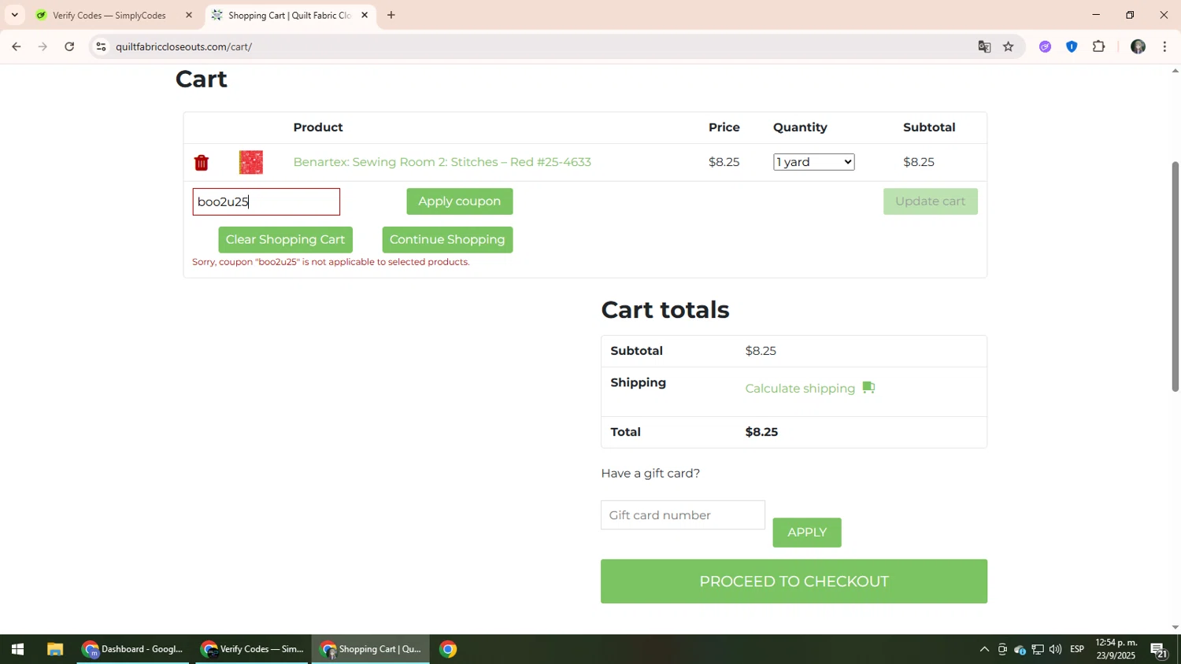Bookmark this page with the star icon
Viewport: 1181px width, 664px height.
pyautogui.click(x=1009, y=47)
